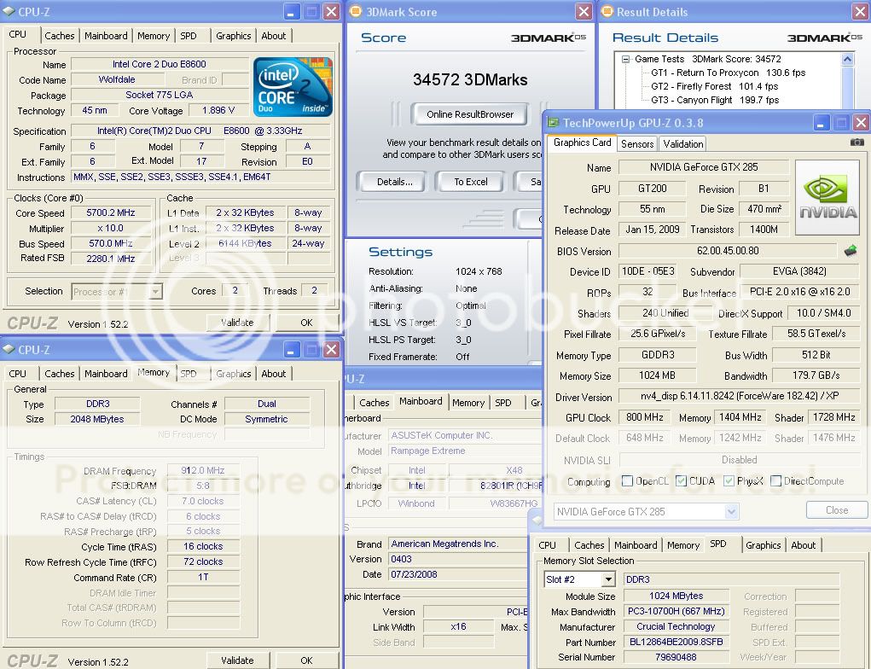Click the GPU Clock value 800 MHz

point(644,417)
